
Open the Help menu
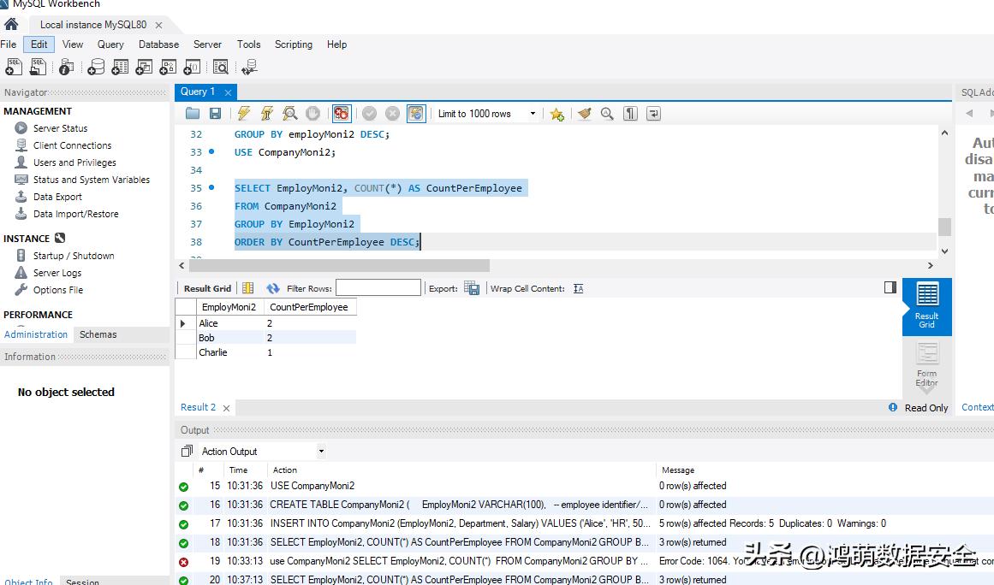click(x=336, y=44)
